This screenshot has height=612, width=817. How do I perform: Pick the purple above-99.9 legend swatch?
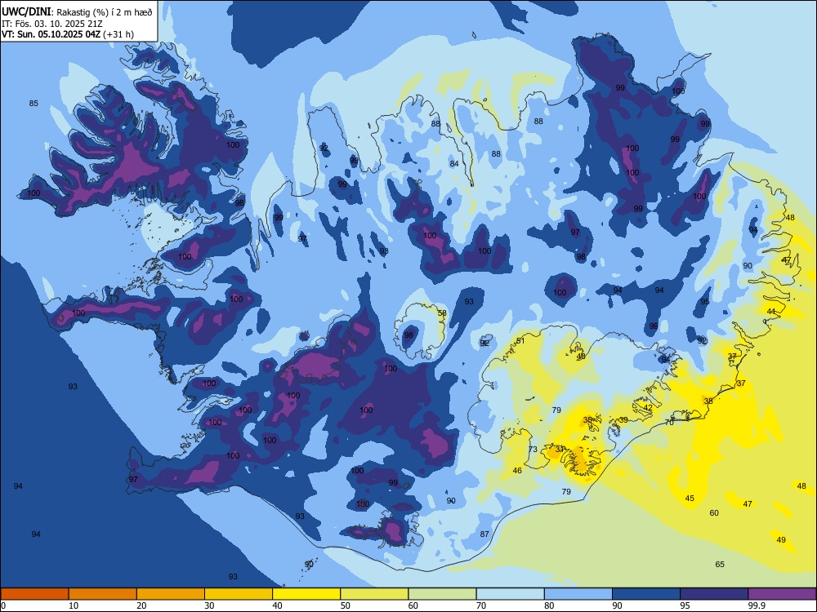(x=782, y=594)
